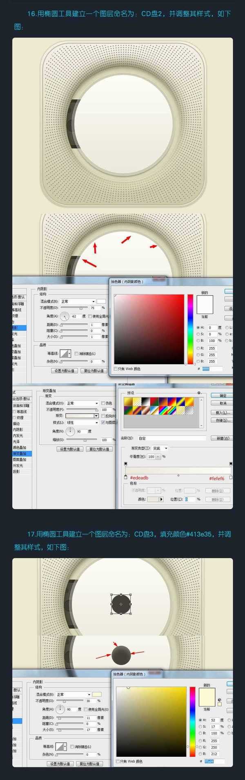The width and height of the screenshot is (245, 780).
Task: Click the 缩放 scale slider
Action: pos(85,440)
